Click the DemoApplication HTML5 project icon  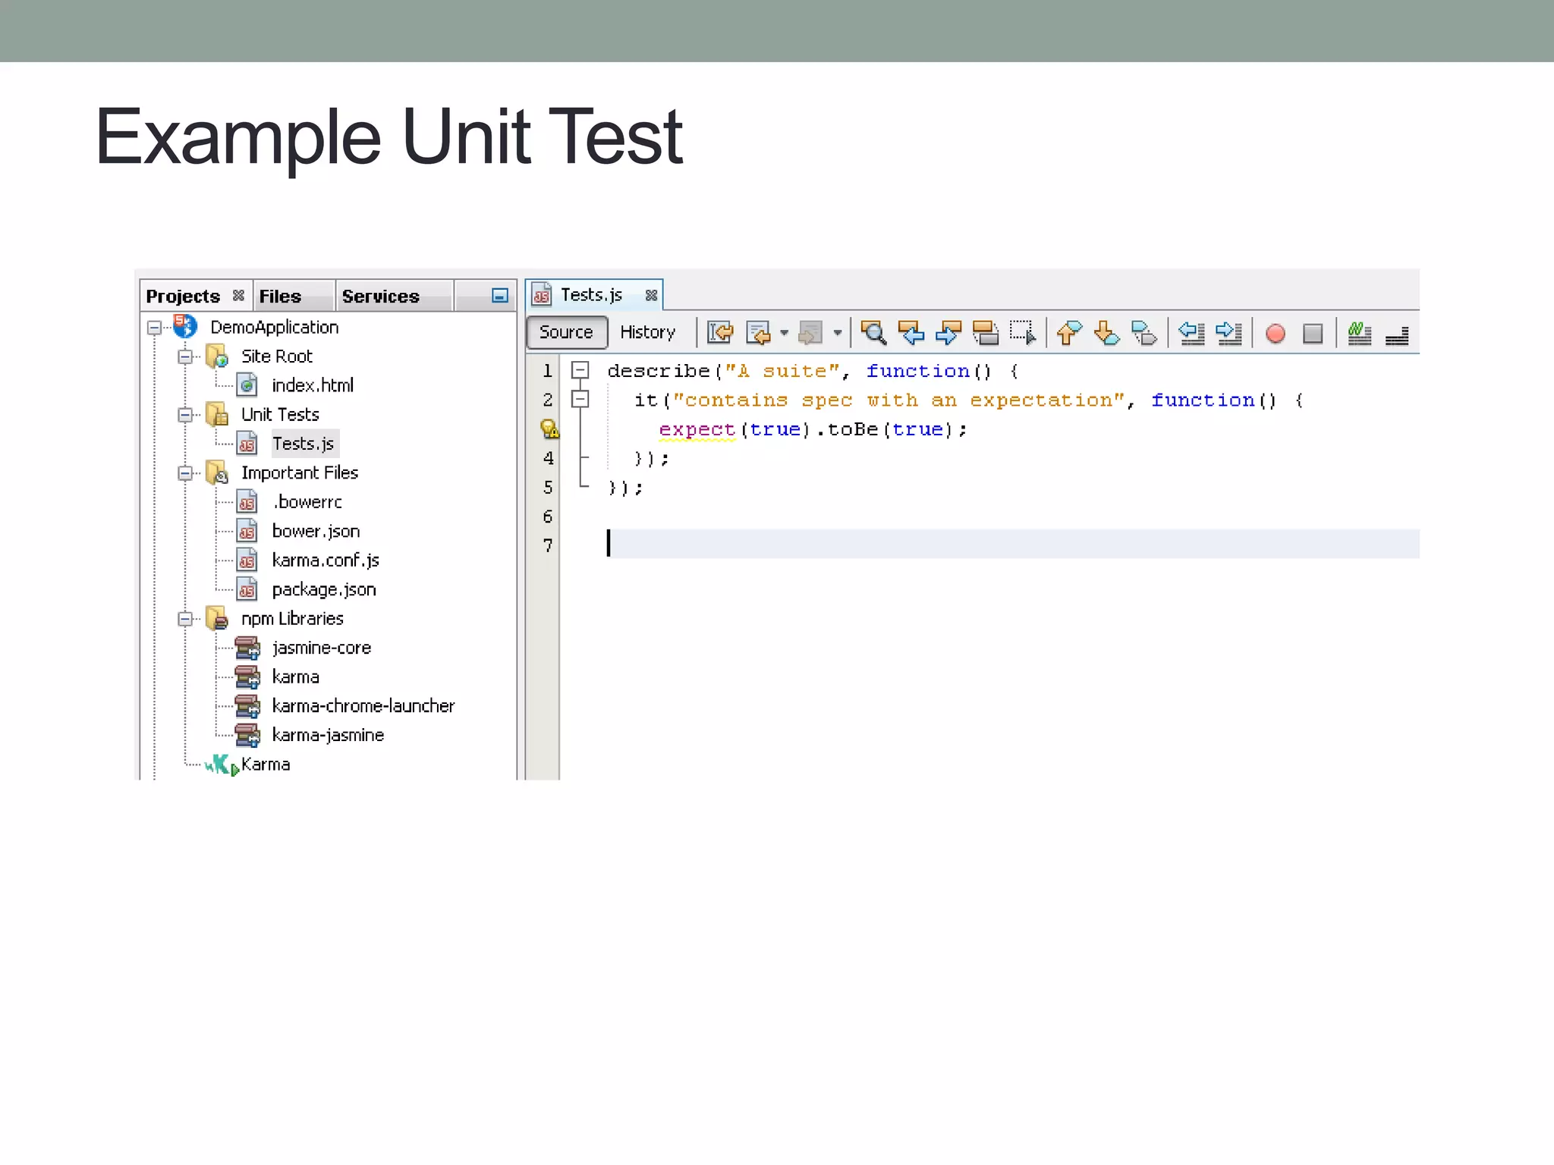[x=185, y=327]
